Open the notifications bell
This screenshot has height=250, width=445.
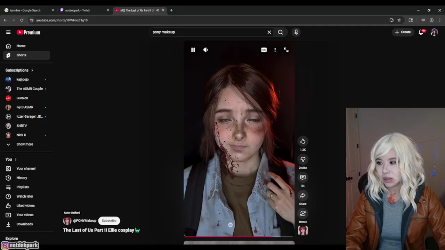coord(421,32)
